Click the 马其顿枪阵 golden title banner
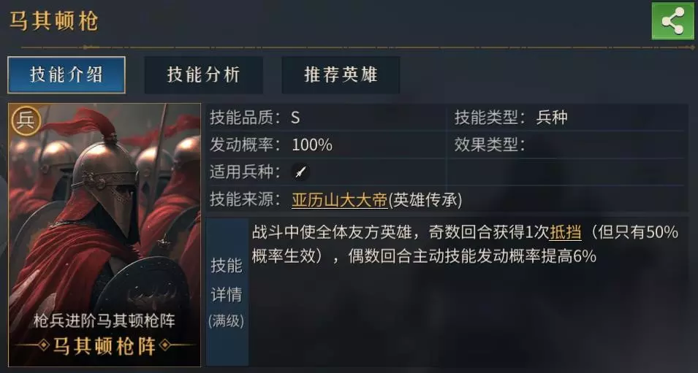The height and width of the screenshot is (373, 698). click(105, 346)
